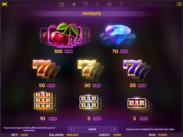
Task: Go to previous paytable page arrow
Action: [71, 129]
